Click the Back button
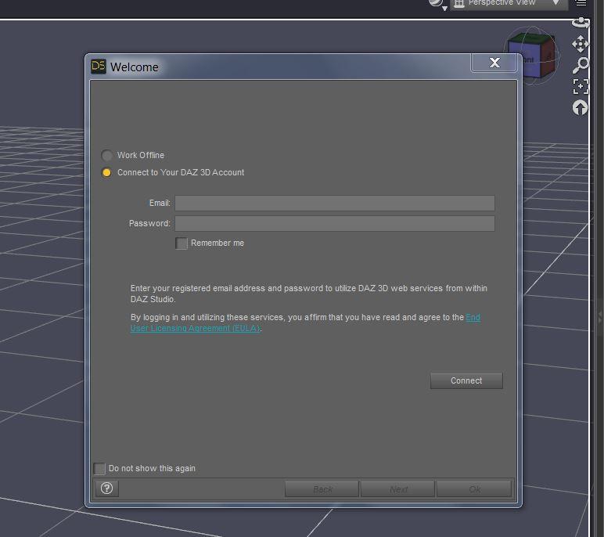 322,489
